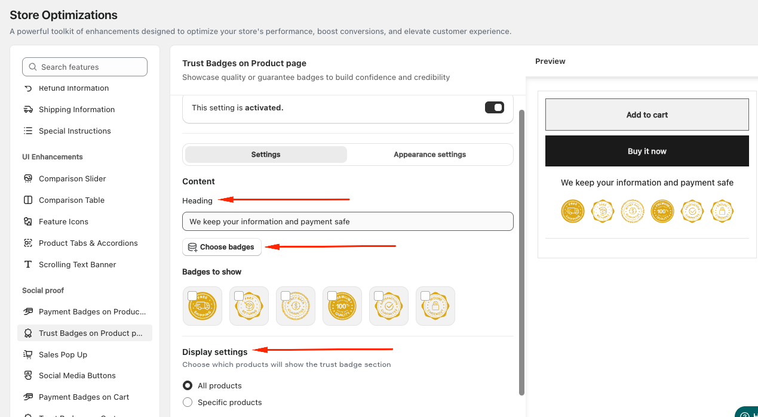Click the Trust Badges ribbon icon in sidebar
The height and width of the screenshot is (417, 758).
coord(28,333)
